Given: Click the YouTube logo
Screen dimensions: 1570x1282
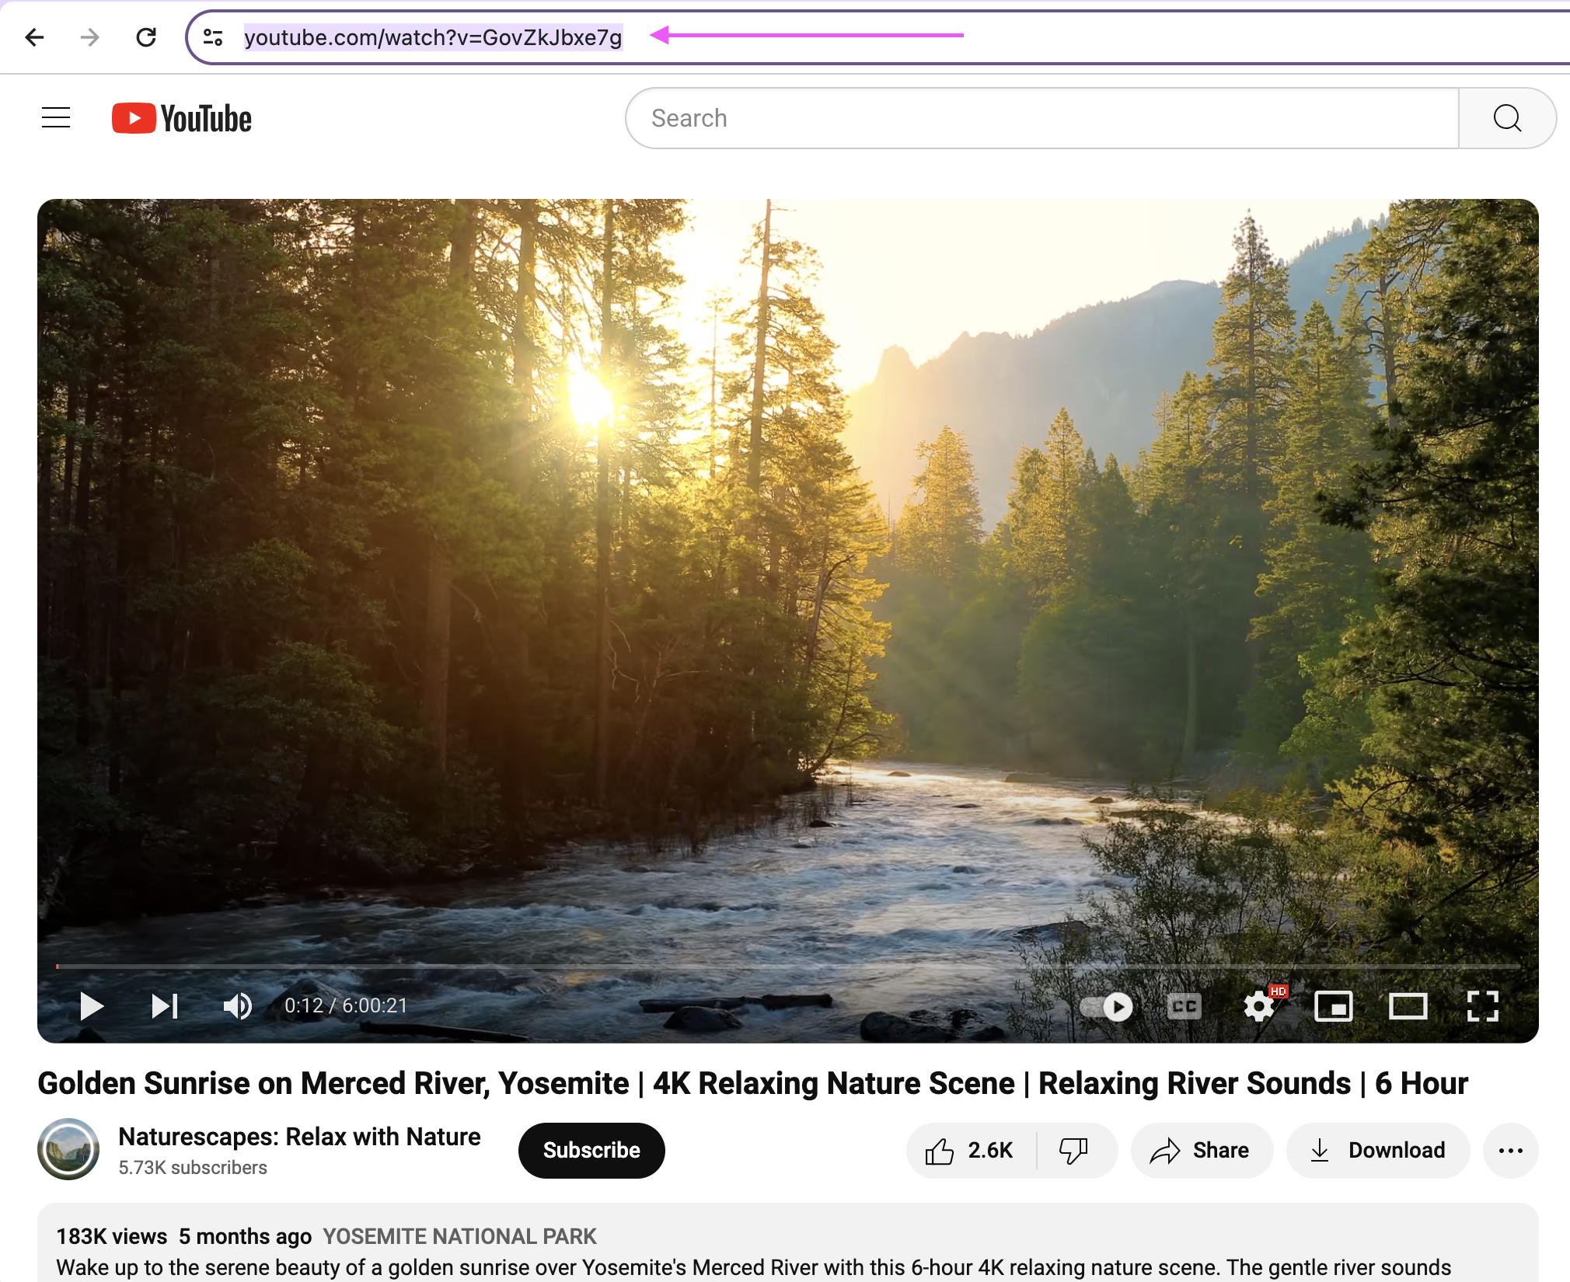Looking at the screenshot, I should [182, 118].
